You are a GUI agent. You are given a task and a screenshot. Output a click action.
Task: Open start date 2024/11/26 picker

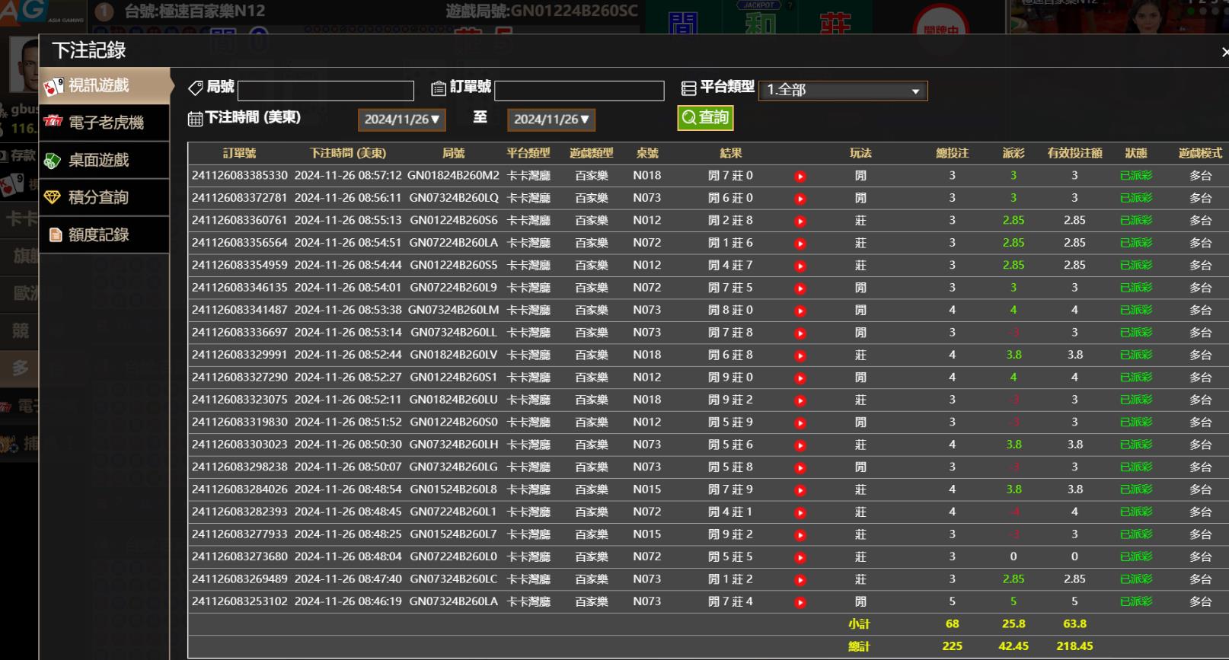tap(401, 120)
